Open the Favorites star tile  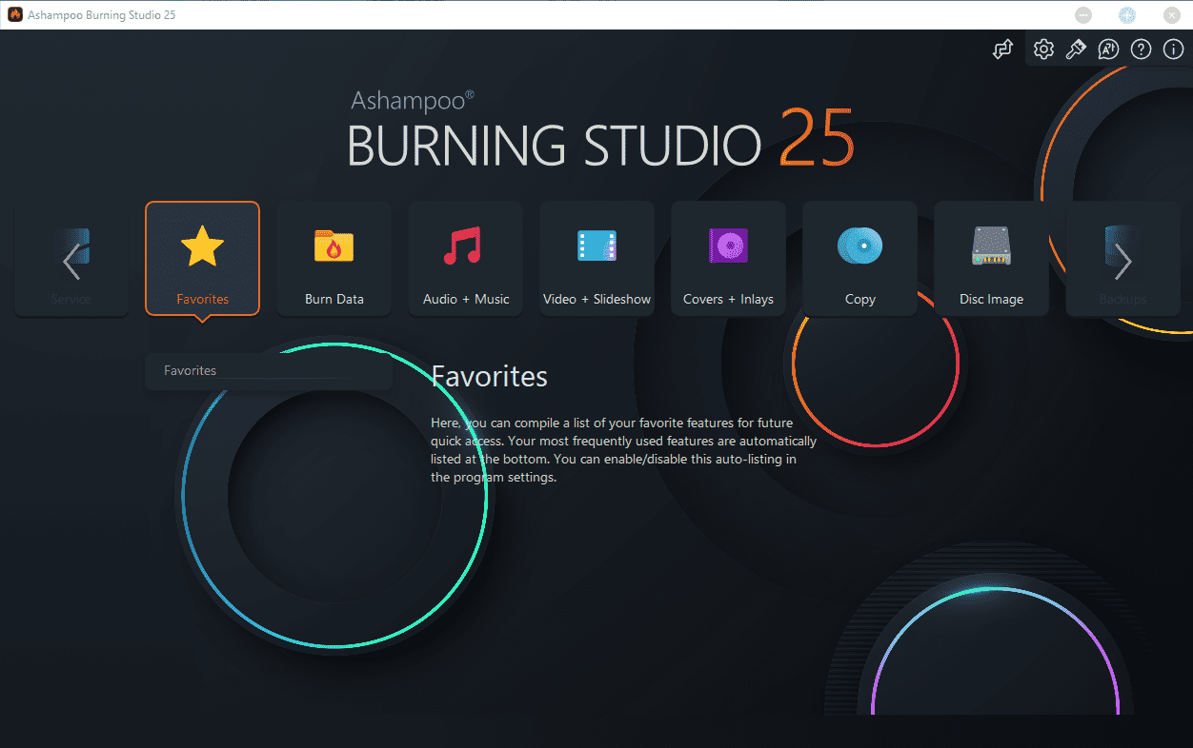click(202, 258)
